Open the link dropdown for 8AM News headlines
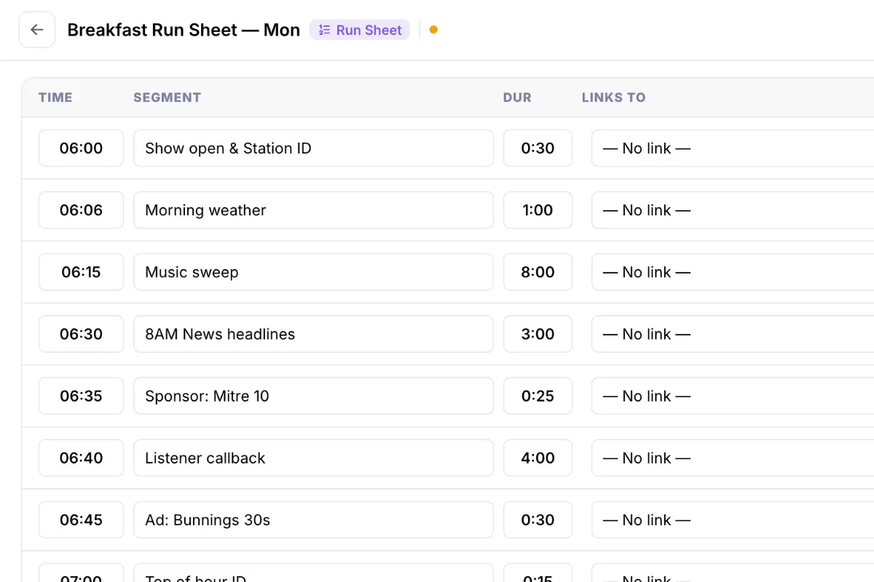 click(x=733, y=334)
